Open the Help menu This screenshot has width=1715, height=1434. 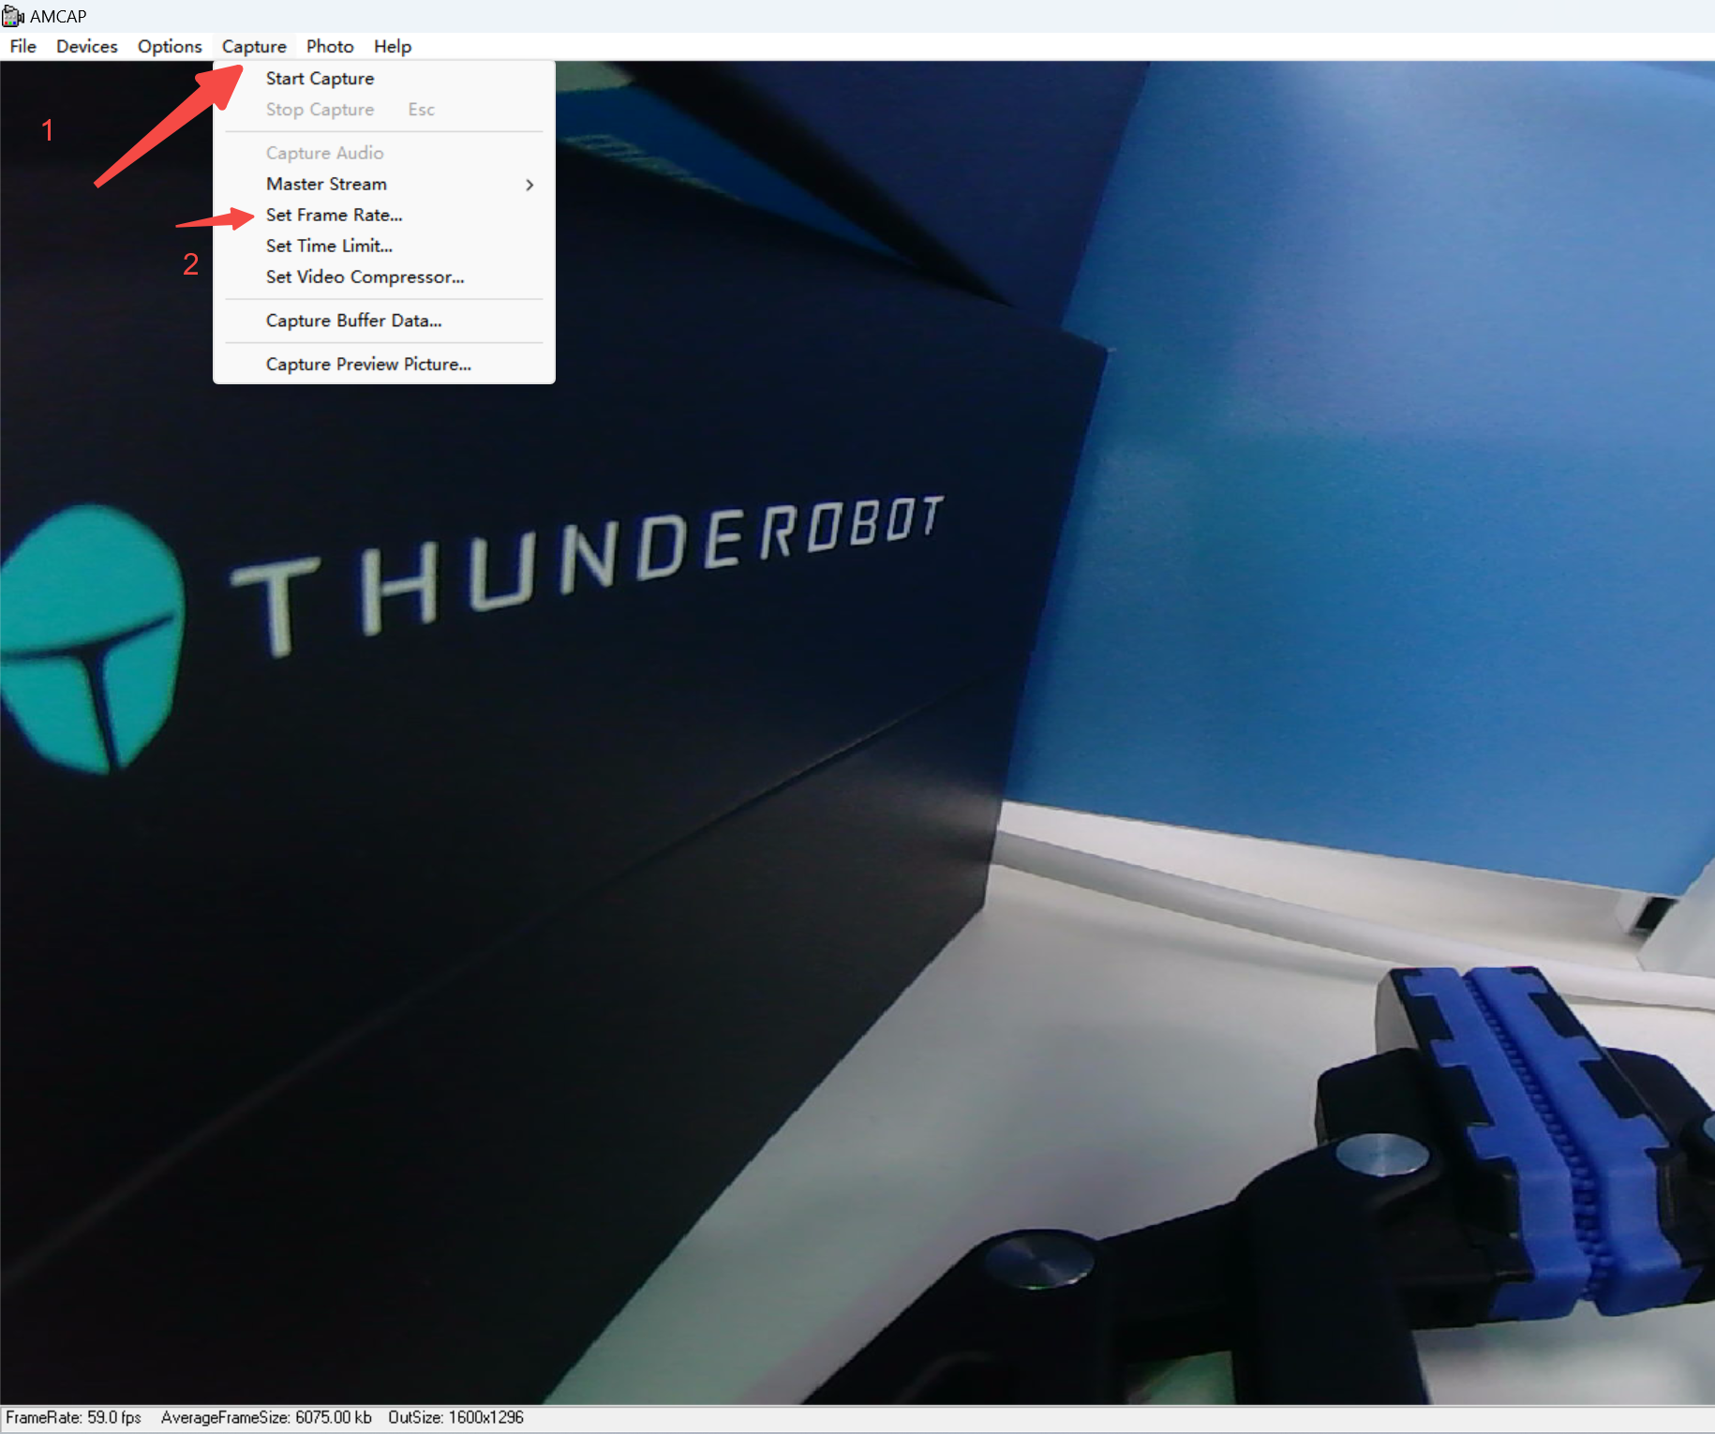[393, 46]
